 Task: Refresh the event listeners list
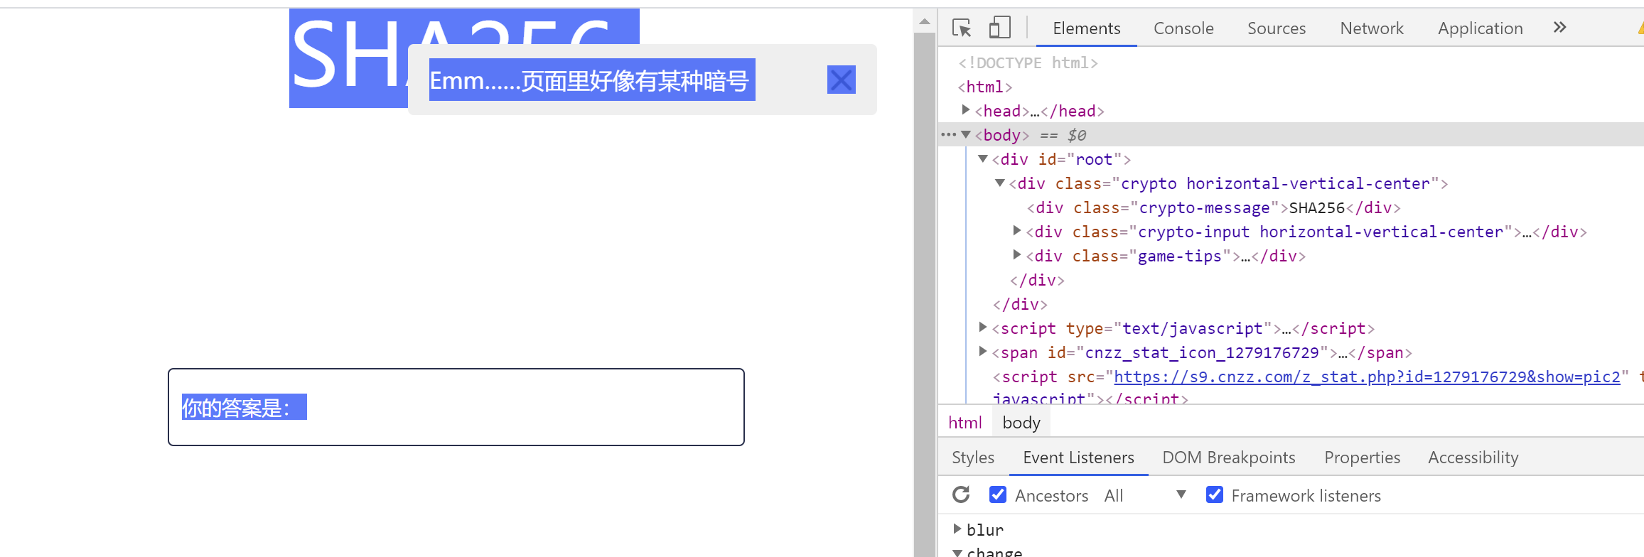(961, 494)
